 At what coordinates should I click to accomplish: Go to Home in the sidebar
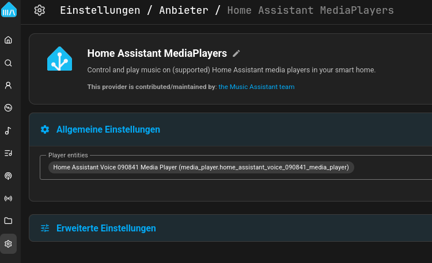coord(8,40)
